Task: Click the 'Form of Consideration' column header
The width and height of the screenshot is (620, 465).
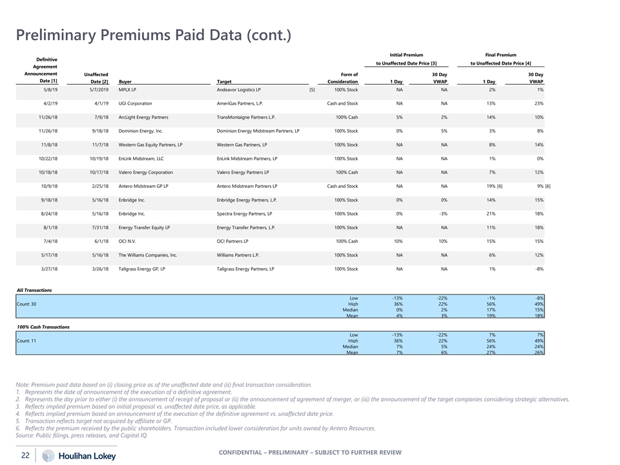Action: click(342, 78)
